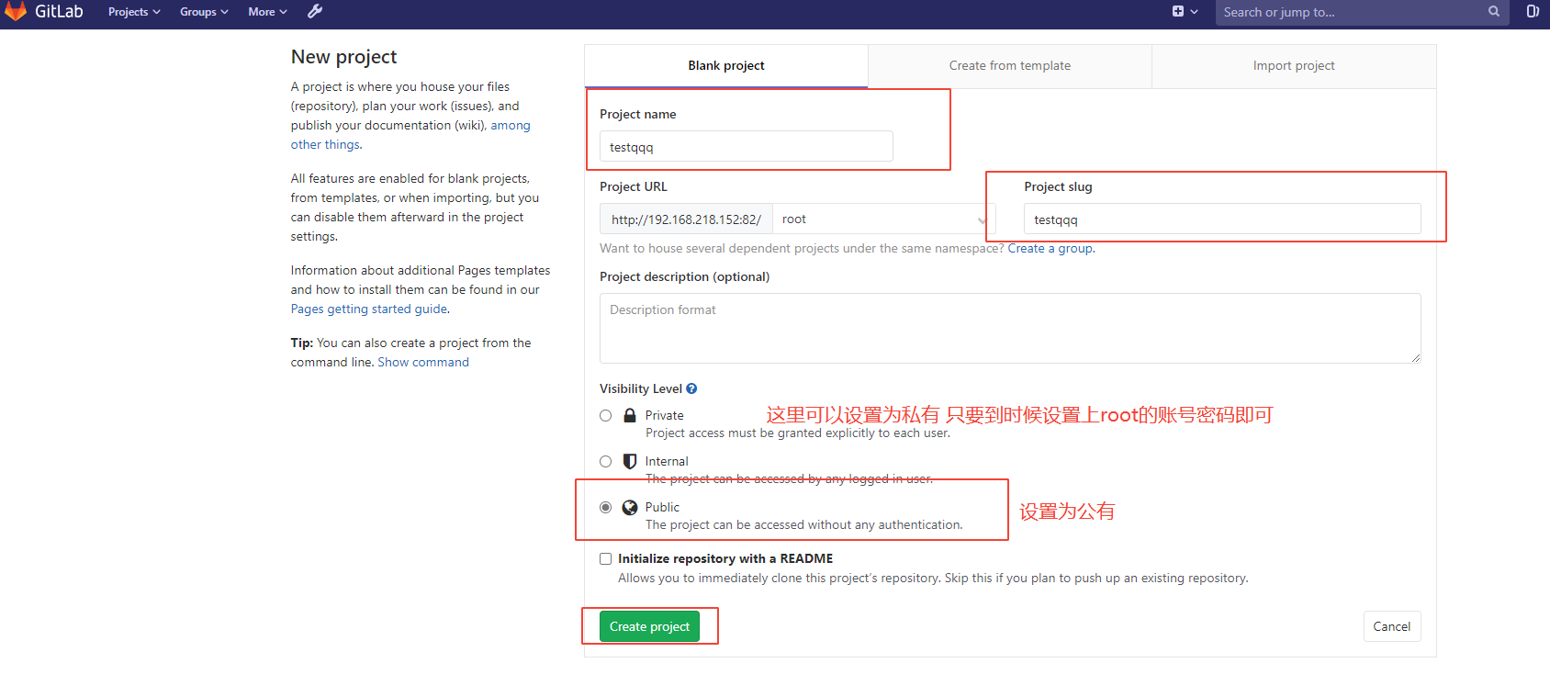The width and height of the screenshot is (1550, 697).
Task: Select the Public visibility radio button
Action: 606,508
